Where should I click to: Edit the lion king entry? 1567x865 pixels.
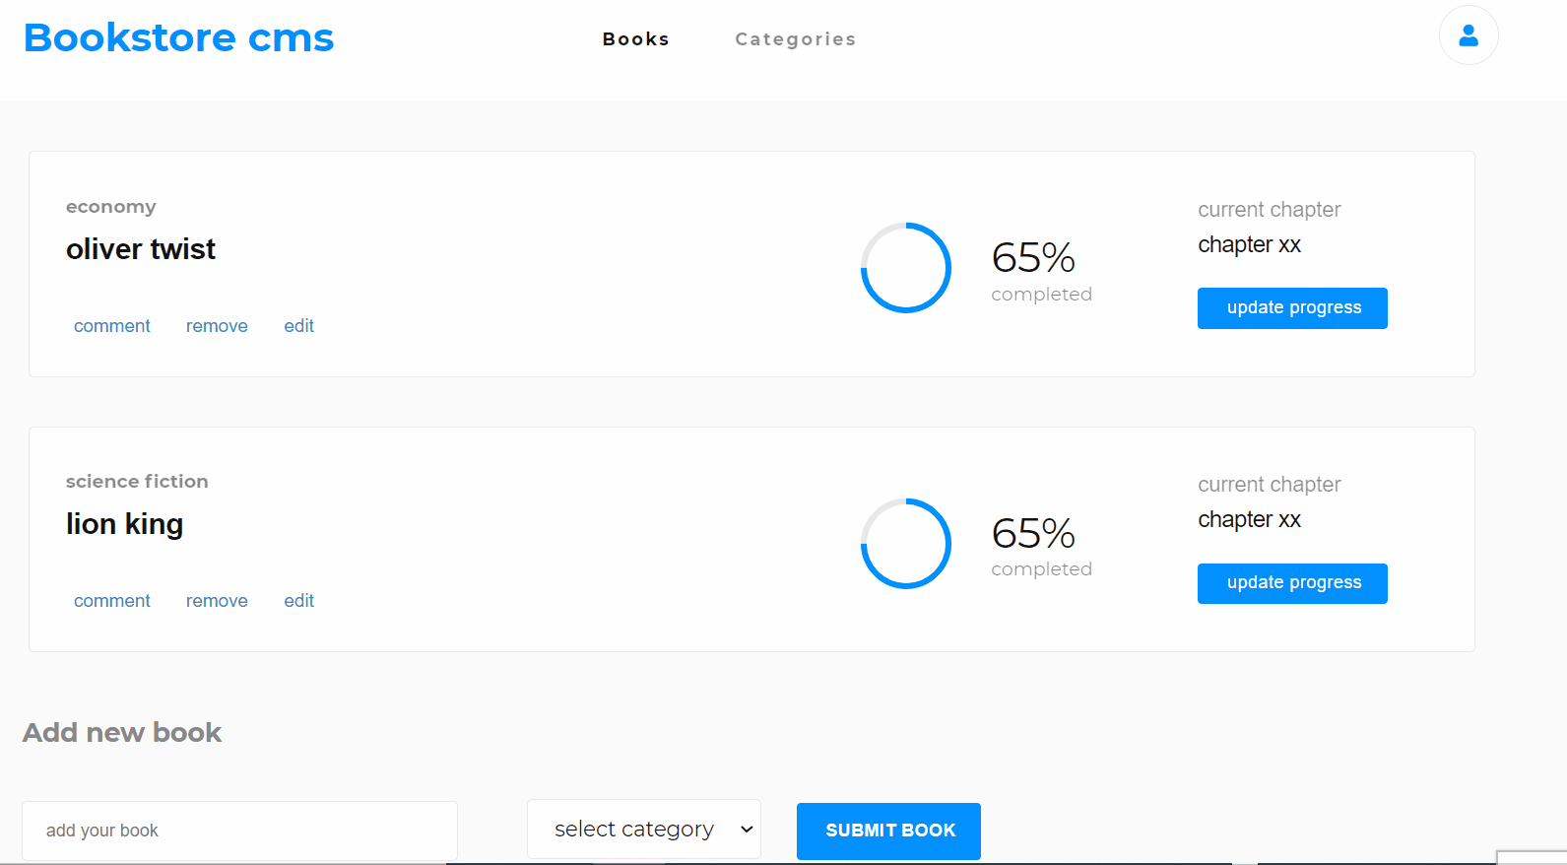tap(298, 601)
